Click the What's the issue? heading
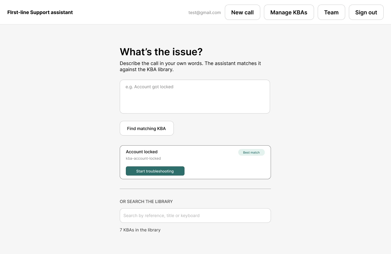Image resolution: width=391 pixels, height=254 pixels. pos(161,52)
